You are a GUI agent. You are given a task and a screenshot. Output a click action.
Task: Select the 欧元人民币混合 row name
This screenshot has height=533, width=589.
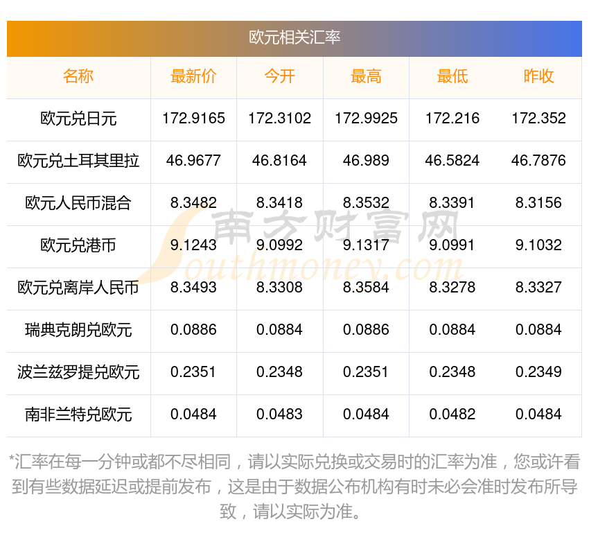(x=78, y=203)
